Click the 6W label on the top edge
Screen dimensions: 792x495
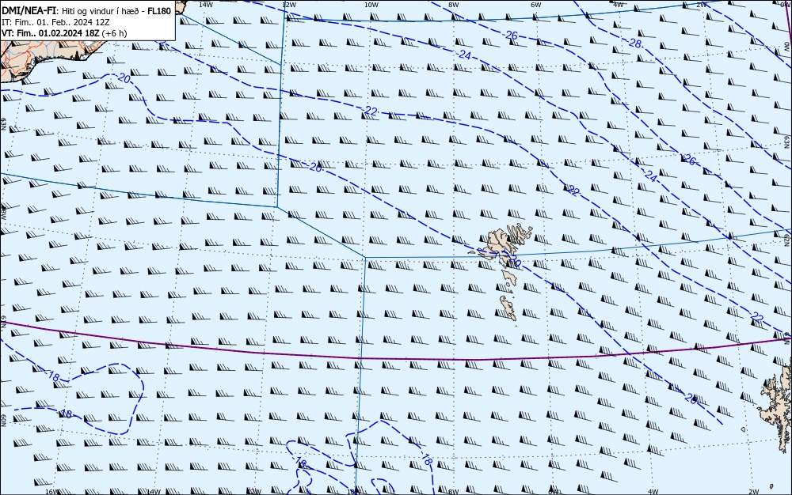(x=536, y=4)
